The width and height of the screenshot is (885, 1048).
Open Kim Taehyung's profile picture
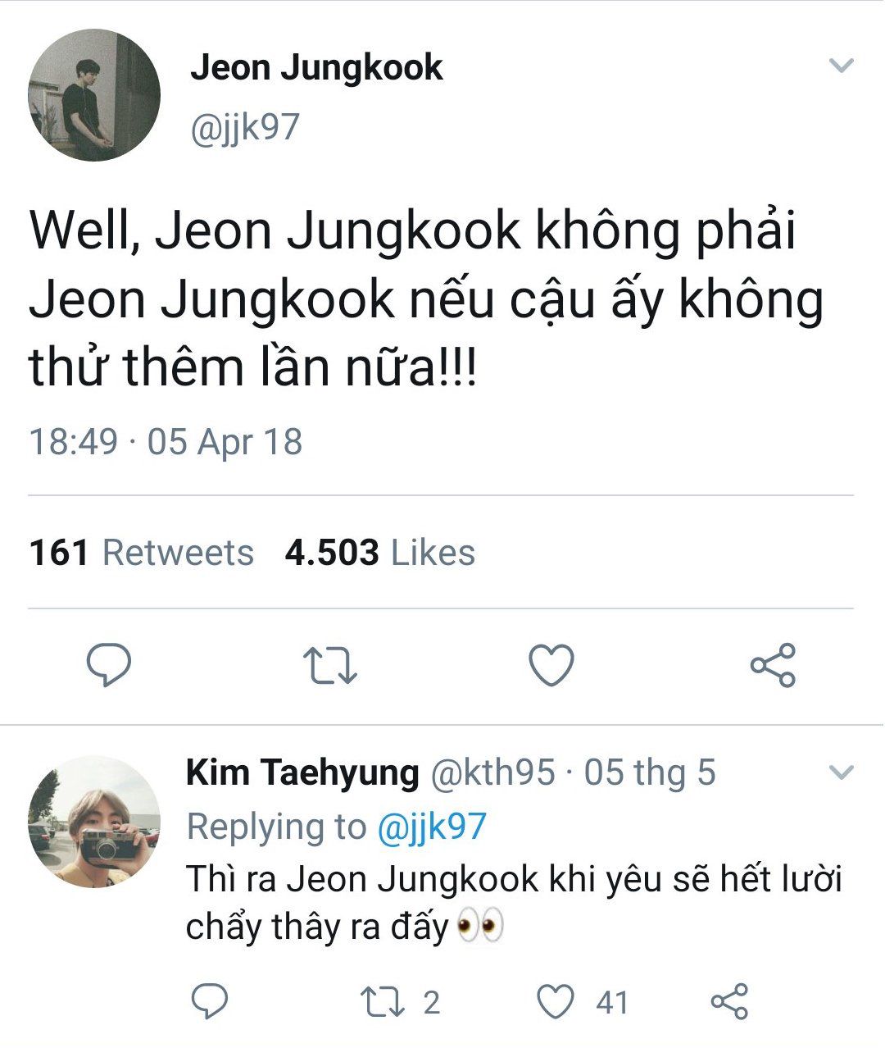(94, 821)
